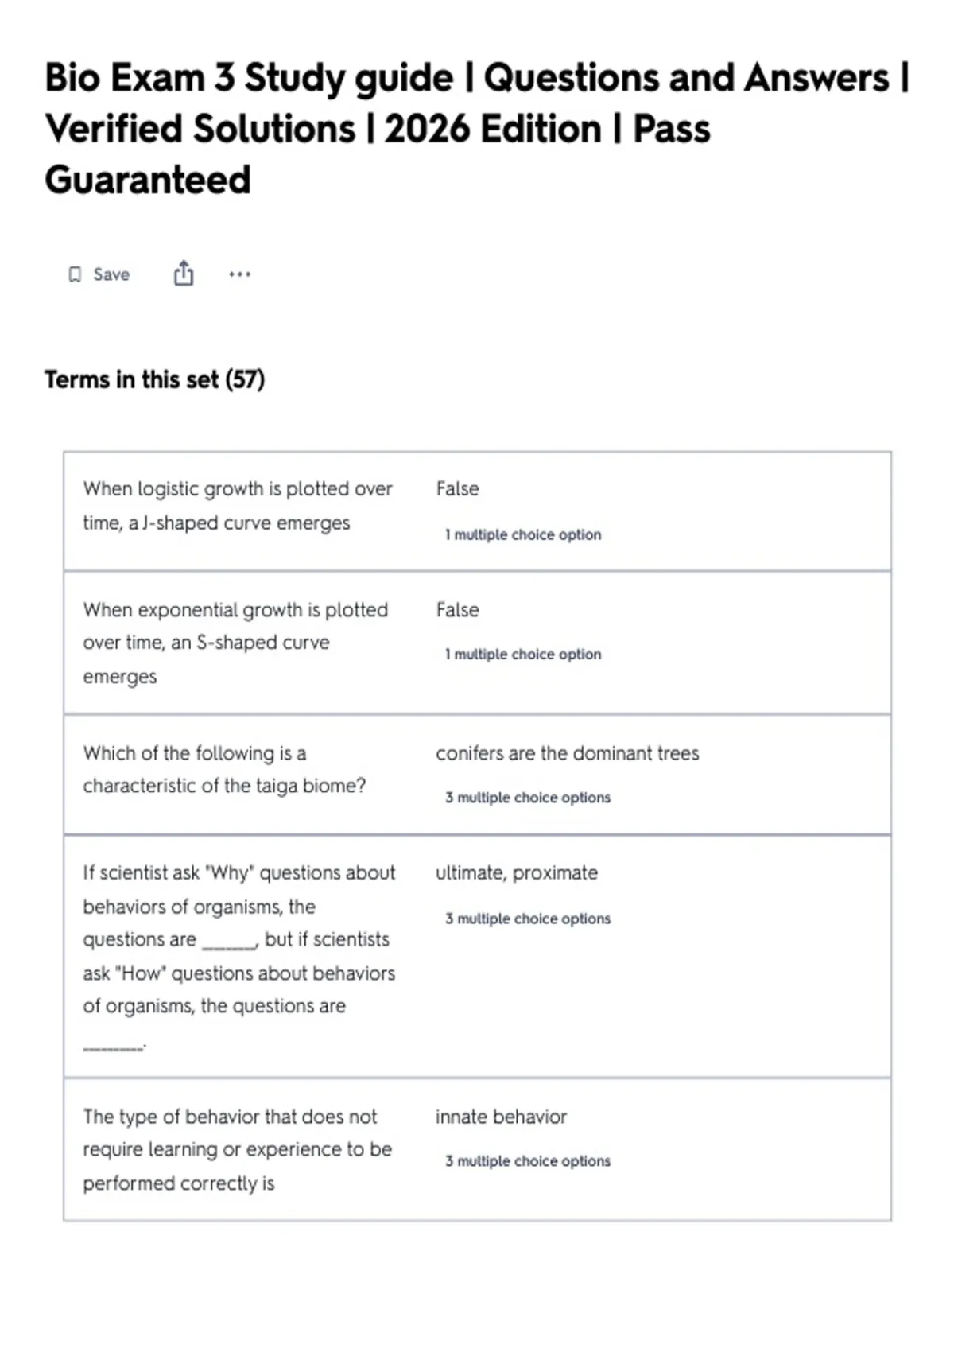This screenshot has height=1352, width=954.
Task: Click the 'innate behavior' answer
Action: click(501, 1117)
